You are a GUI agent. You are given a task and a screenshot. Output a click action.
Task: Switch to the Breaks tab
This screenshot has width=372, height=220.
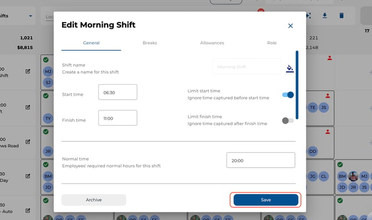click(150, 43)
